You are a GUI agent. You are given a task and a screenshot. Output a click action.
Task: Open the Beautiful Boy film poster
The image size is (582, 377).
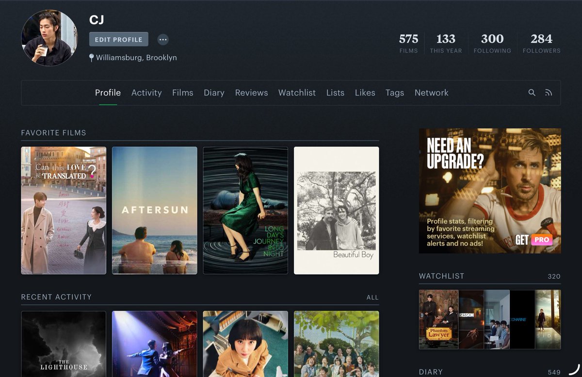pyautogui.click(x=337, y=210)
